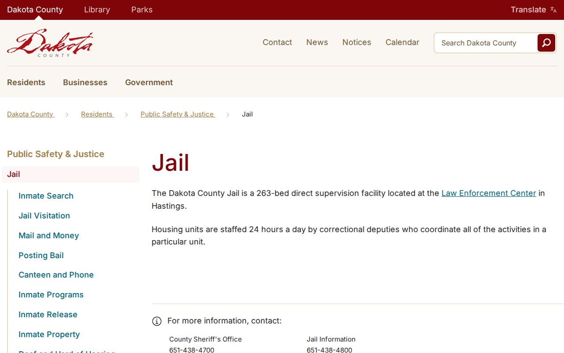This screenshot has width=564, height=353.
Task: Open Inmate Search sidebar link
Action: (x=46, y=196)
